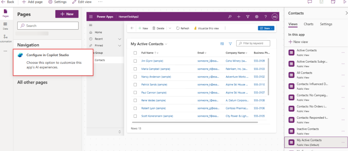Open command bar overflow vertical ellipsis
Screen dimensions: 348x151
[x=225, y=28]
